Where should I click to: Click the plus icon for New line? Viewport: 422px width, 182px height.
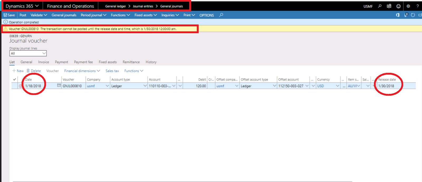pyautogui.click(x=14, y=71)
